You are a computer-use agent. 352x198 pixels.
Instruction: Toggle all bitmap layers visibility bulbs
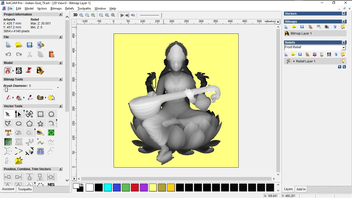(x=343, y=27)
